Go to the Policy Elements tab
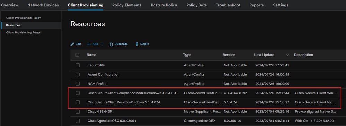This screenshot has height=126, width=346. click(127, 5)
